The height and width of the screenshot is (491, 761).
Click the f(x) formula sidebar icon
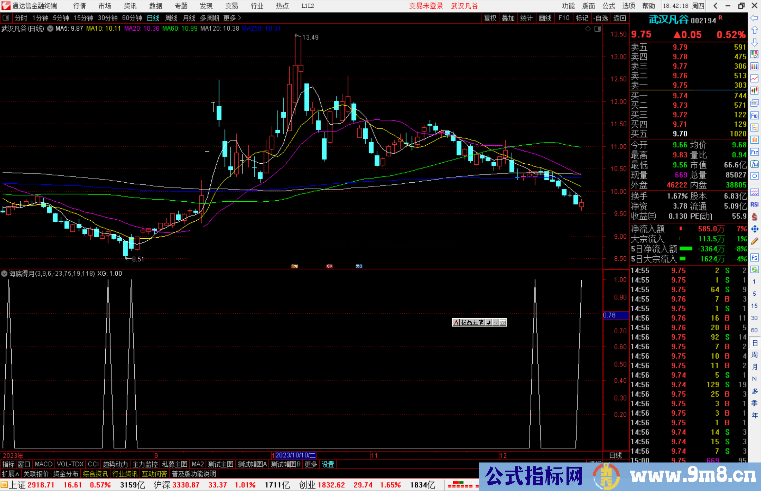(x=754, y=164)
